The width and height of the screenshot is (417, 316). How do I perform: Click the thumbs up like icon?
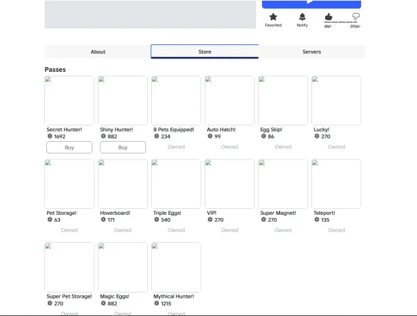click(x=328, y=17)
